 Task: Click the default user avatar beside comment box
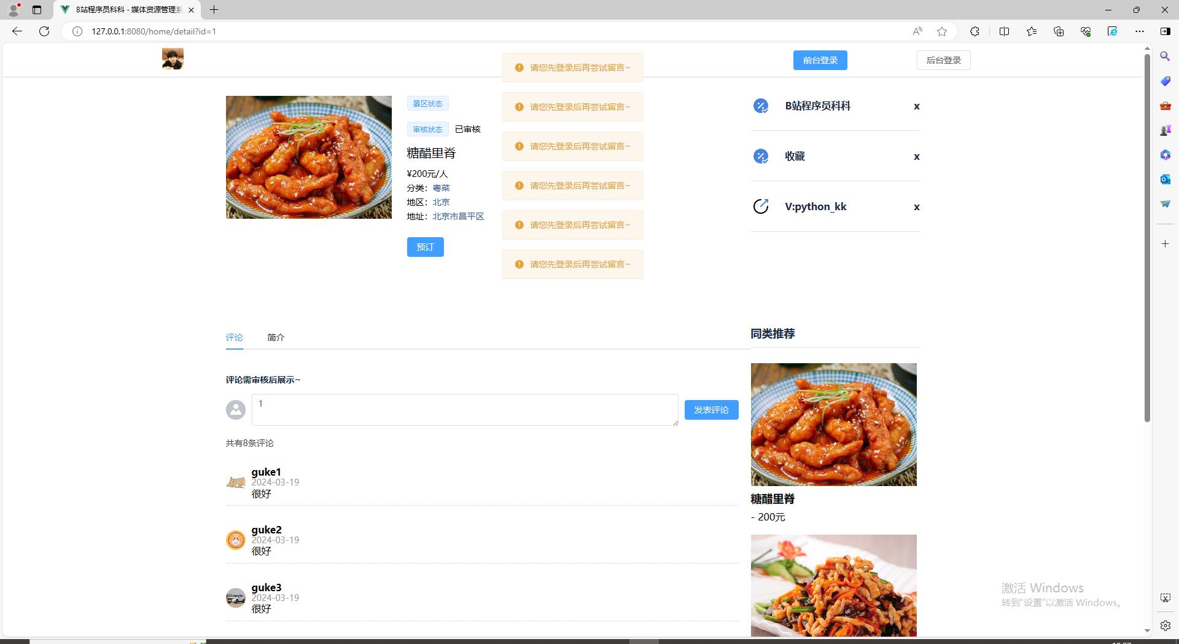[236, 410]
